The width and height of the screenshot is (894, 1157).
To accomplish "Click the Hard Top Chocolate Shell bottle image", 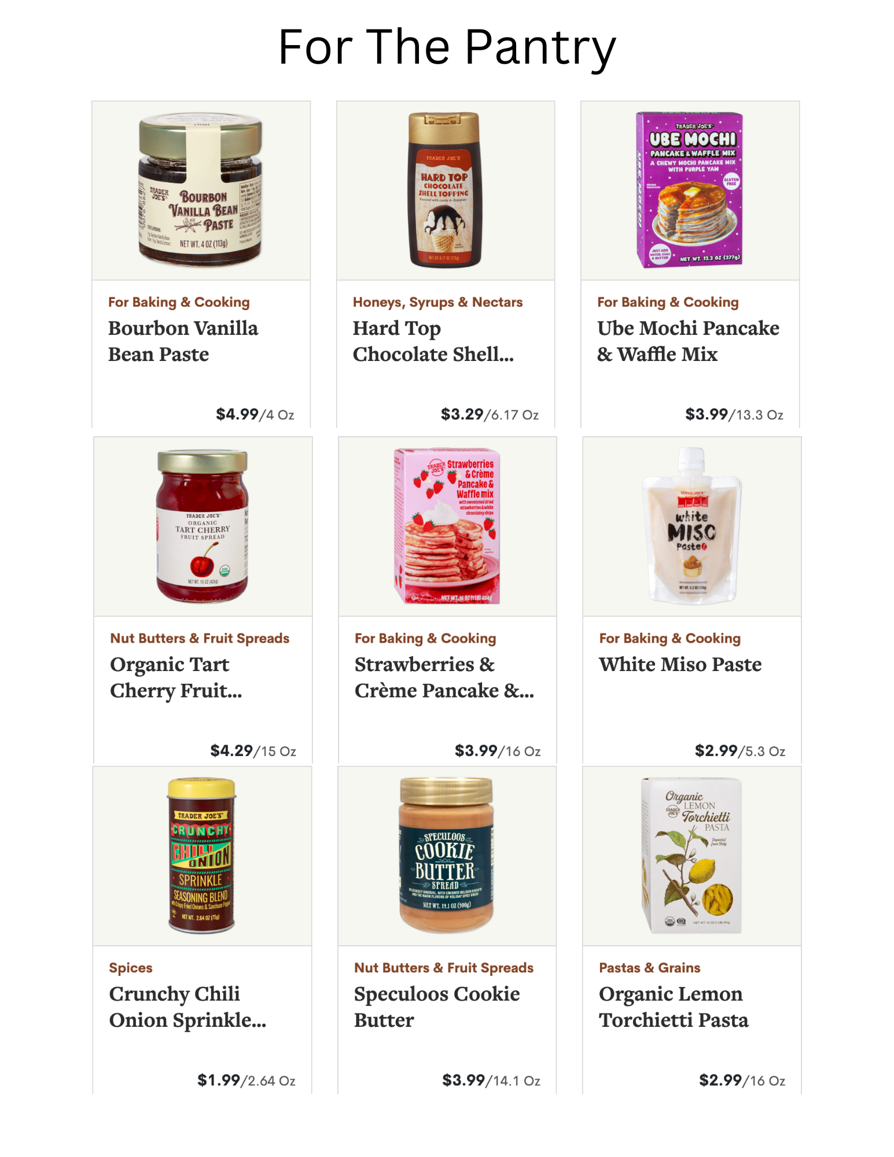I will [444, 190].
